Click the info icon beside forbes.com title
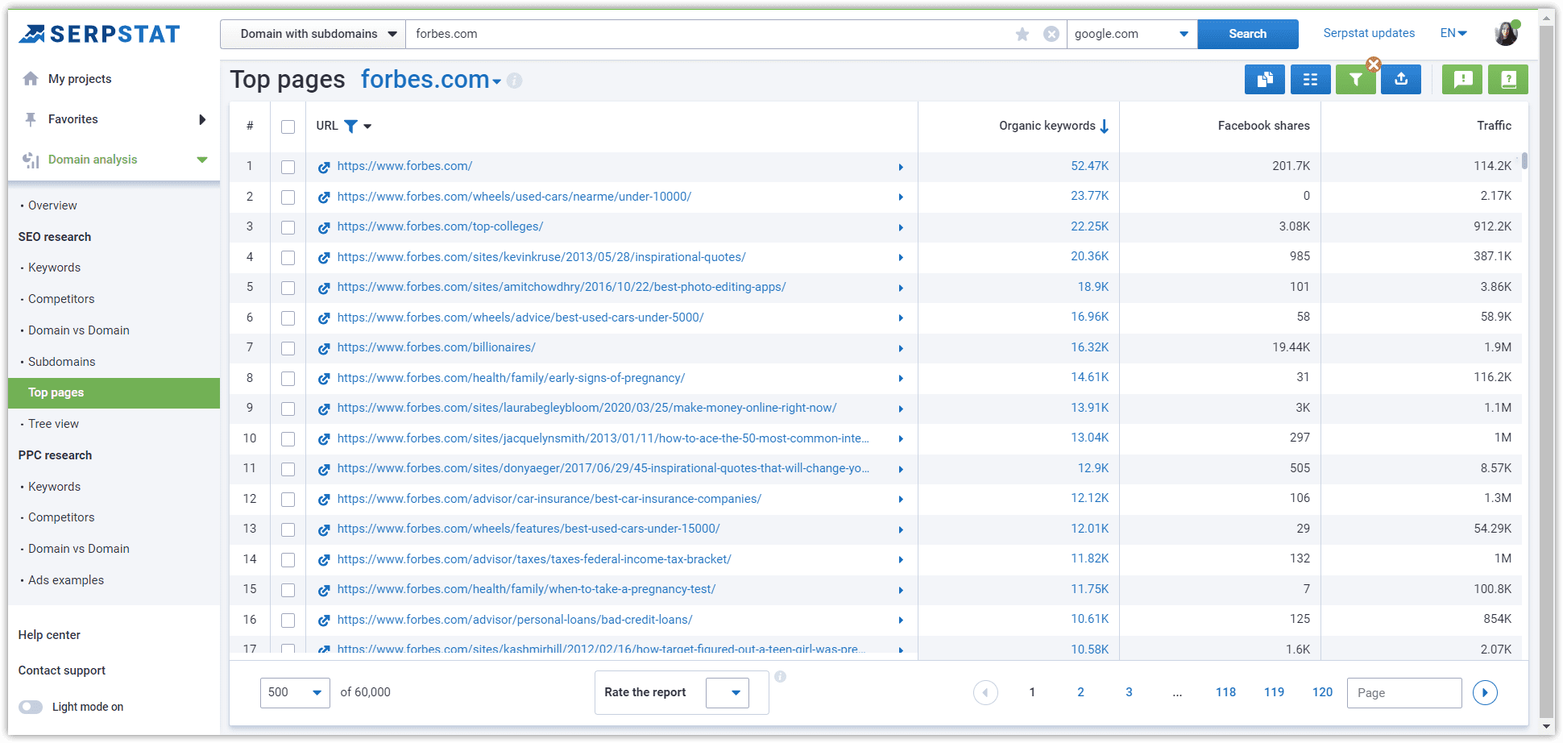 (x=515, y=81)
